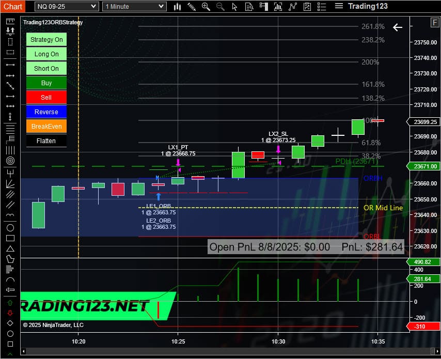Screen dimensions: 441x359
Task: Place a green Arrow Up marker
Action: (x=10, y=303)
